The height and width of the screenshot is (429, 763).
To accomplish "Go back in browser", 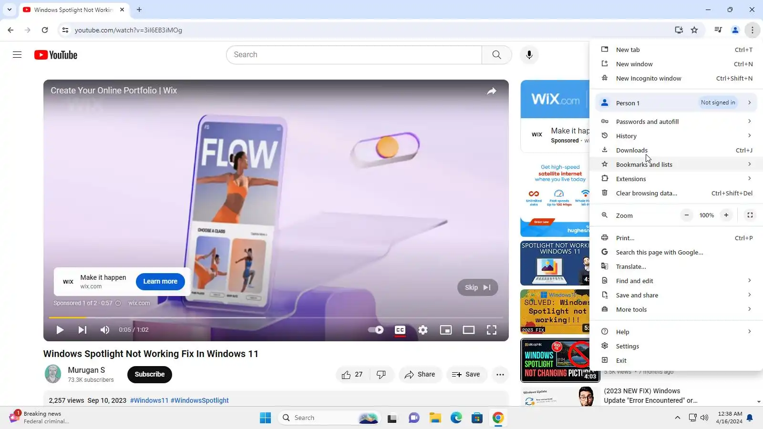I will point(10,30).
